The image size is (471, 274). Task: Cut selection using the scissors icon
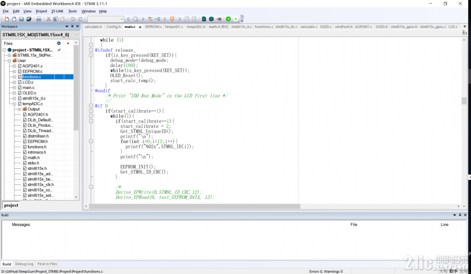[x=48, y=19]
